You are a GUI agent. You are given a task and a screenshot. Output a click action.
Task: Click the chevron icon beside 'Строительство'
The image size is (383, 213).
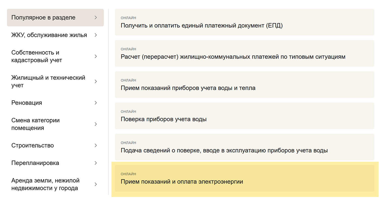96,146
